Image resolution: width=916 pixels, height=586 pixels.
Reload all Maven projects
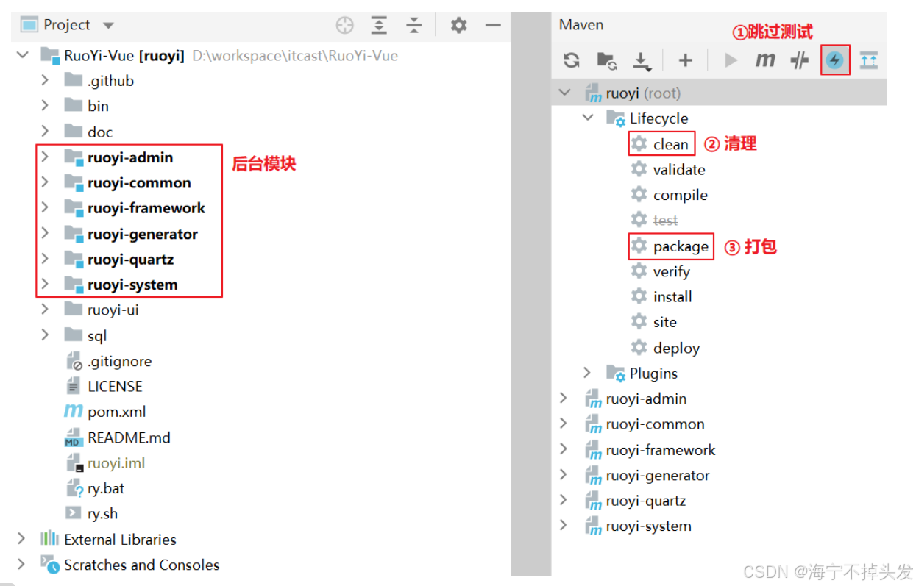572,60
